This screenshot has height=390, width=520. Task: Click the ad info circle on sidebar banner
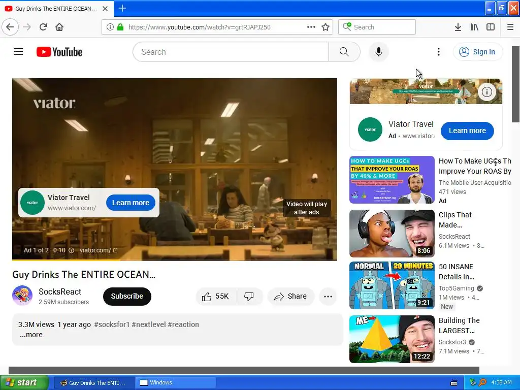(x=486, y=92)
